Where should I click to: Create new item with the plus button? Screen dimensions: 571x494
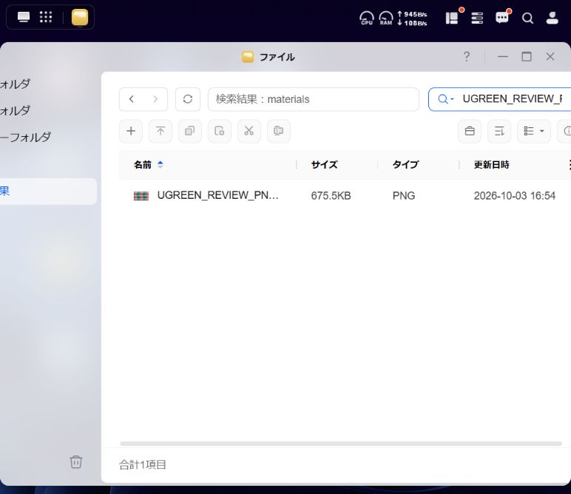point(131,131)
